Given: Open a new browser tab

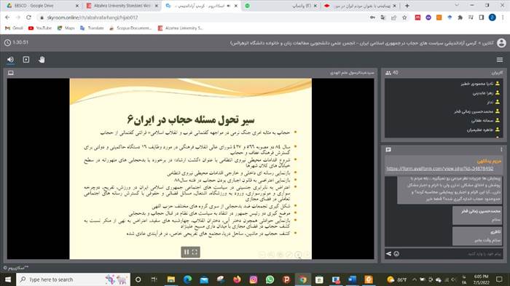Looking at the screenshot, I should tap(407, 6).
